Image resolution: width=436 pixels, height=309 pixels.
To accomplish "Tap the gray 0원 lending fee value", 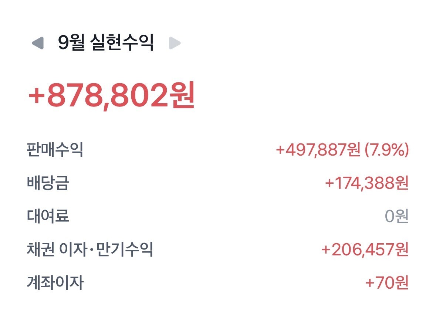I will tap(396, 216).
